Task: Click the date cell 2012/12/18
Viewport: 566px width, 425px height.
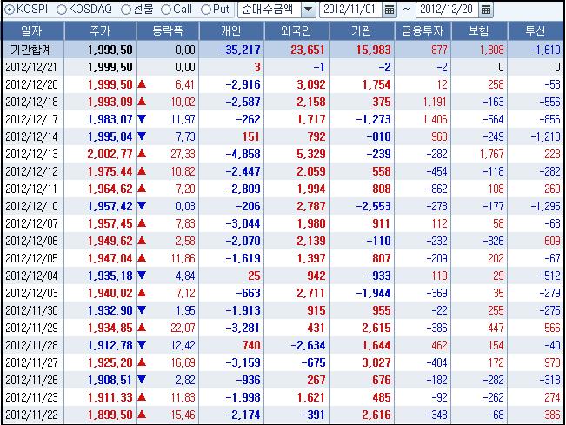Action: [32, 102]
